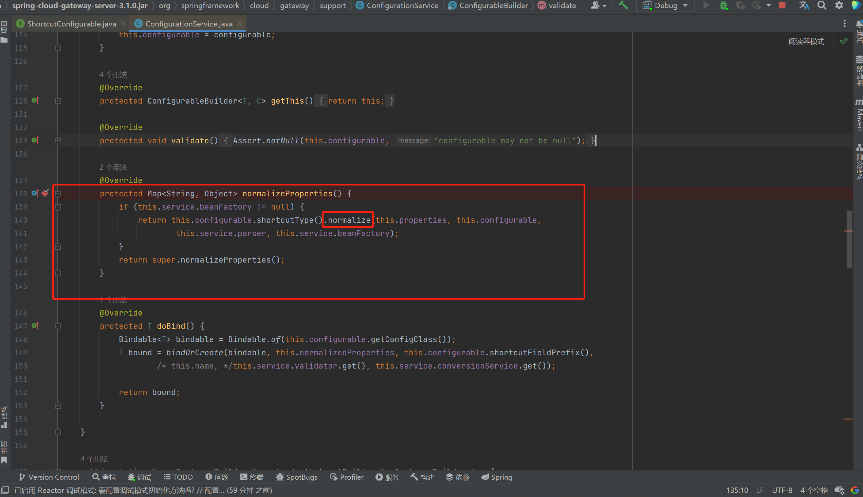Click the 135:10 cursor position indicator
This screenshot has height=497, width=863.
click(x=737, y=490)
